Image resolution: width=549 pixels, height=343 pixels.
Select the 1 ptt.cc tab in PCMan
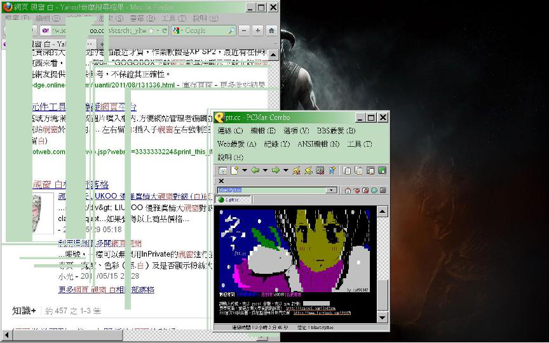[233, 200]
